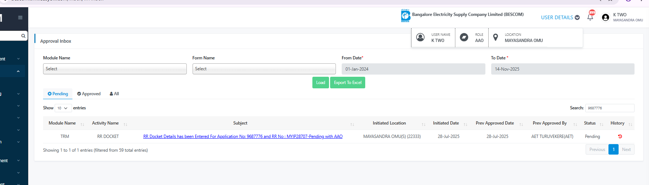
Task: Sort by Initiated Date arrows
Action: pyautogui.click(x=465, y=124)
